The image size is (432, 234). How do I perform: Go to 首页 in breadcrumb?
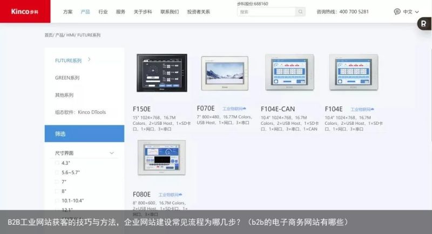[x=49, y=35]
